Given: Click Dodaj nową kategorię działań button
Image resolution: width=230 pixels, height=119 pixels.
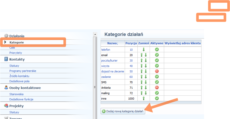Looking at the screenshot, I should pos(123,111).
